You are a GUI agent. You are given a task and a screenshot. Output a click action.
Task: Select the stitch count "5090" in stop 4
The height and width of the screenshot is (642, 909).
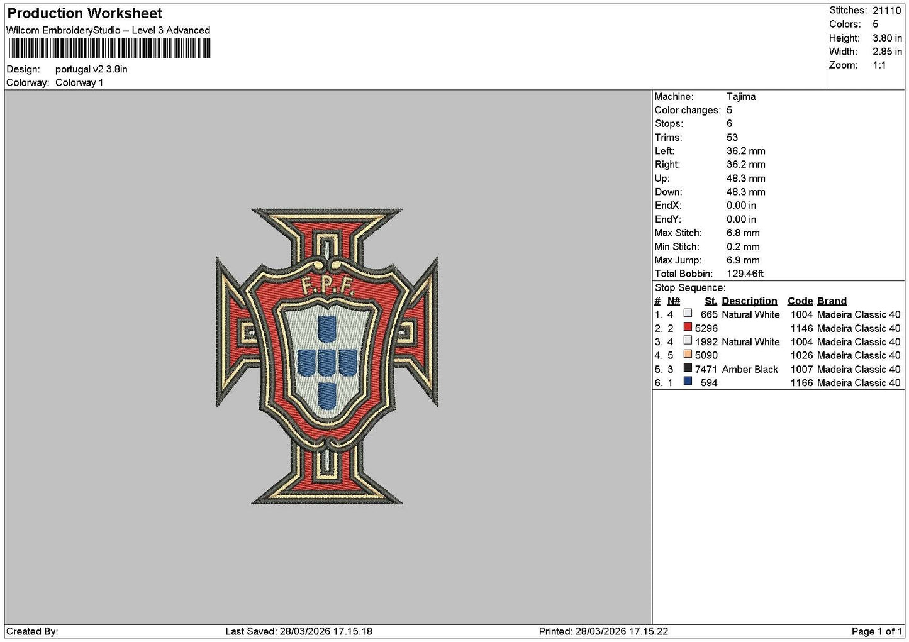[706, 355]
